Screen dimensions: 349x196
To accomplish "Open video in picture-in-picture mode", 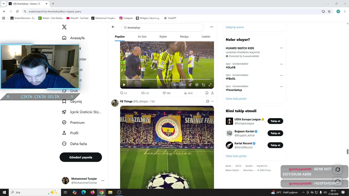I will click(x=203, y=85).
